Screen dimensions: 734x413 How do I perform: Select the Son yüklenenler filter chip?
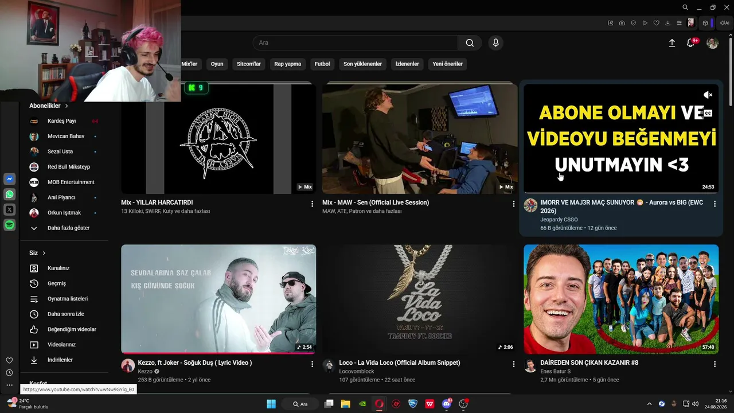[362, 64]
